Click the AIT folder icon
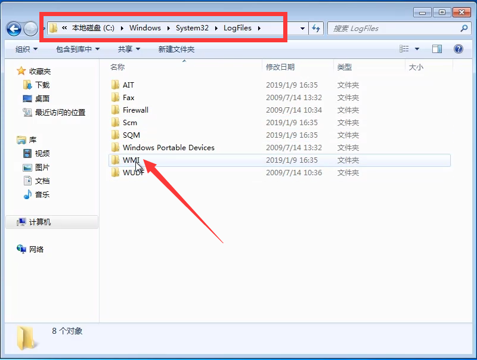Viewport: 477px width, 360px height. (115, 85)
